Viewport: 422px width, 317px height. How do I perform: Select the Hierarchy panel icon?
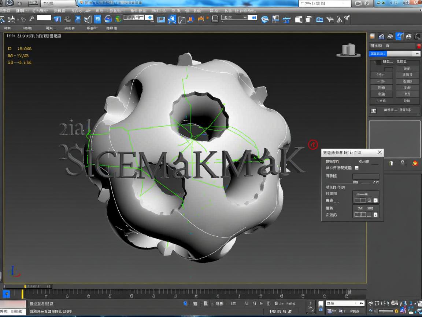tap(389, 36)
